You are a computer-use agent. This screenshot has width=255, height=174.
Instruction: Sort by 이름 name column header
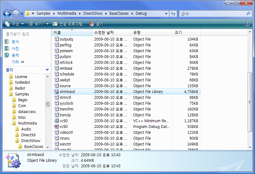(72, 32)
